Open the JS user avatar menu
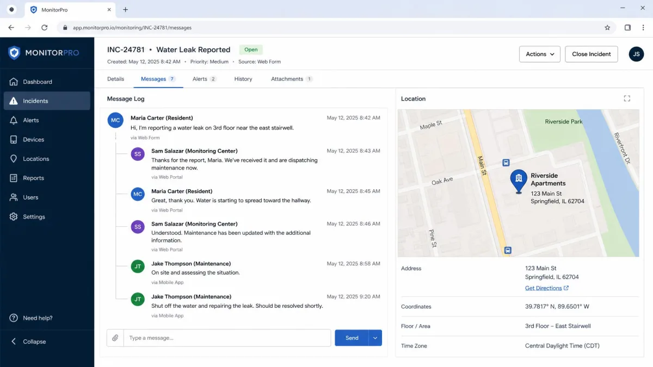Screen dimensions: 653x367 tap(636, 54)
